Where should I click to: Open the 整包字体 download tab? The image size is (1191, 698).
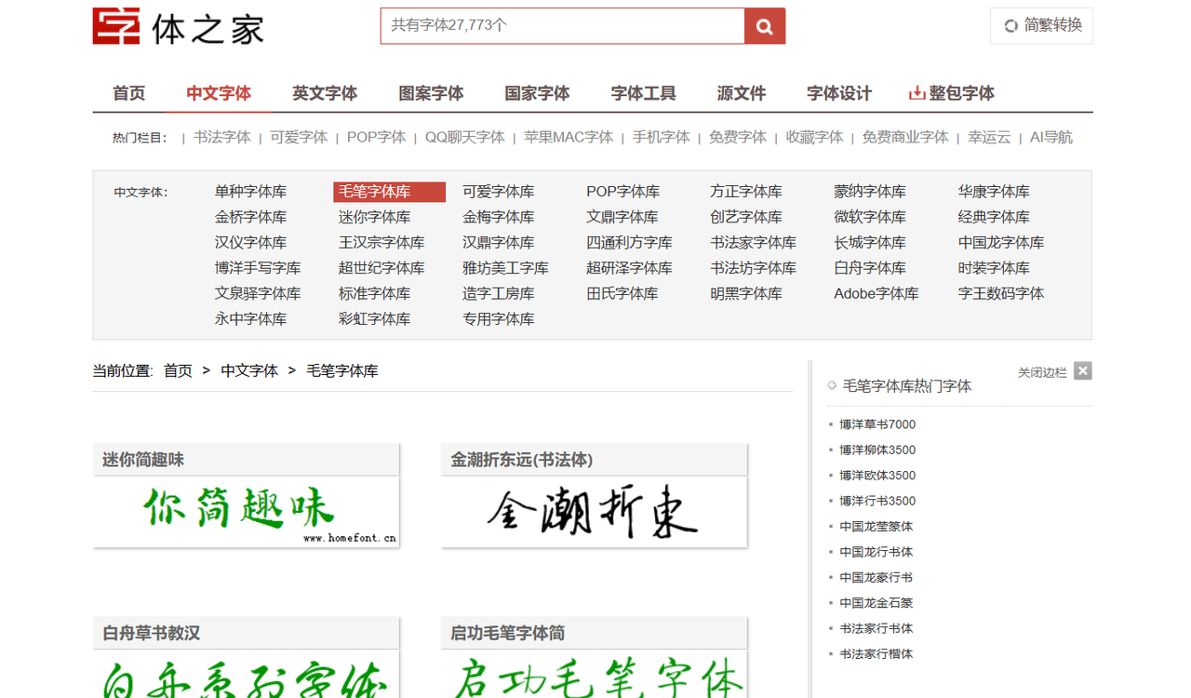click(x=952, y=93)
